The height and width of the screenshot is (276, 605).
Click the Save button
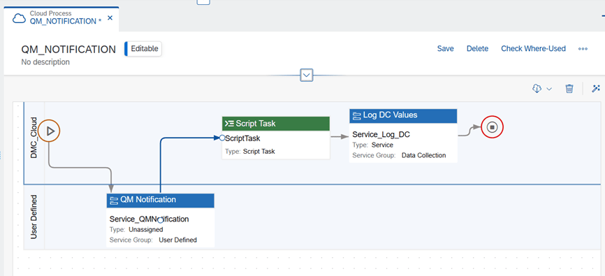[445, 49]
